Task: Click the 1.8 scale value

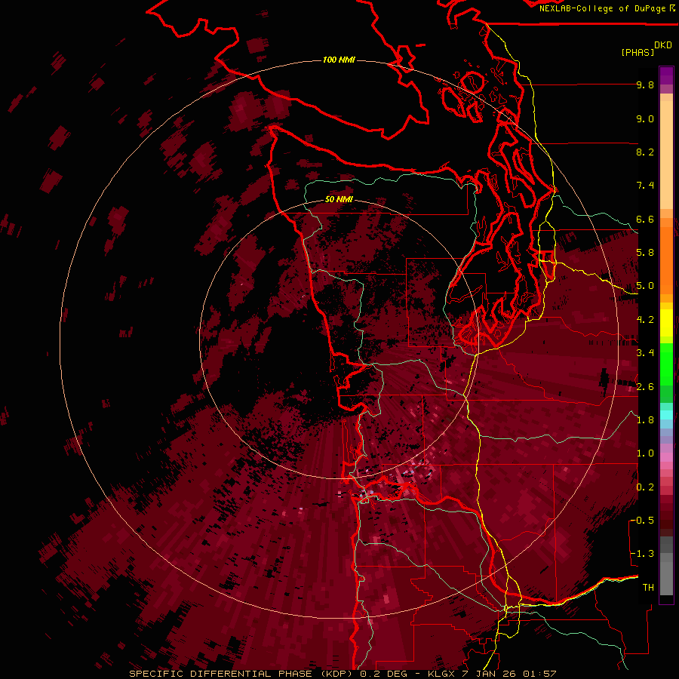Action: pos(645,419)
